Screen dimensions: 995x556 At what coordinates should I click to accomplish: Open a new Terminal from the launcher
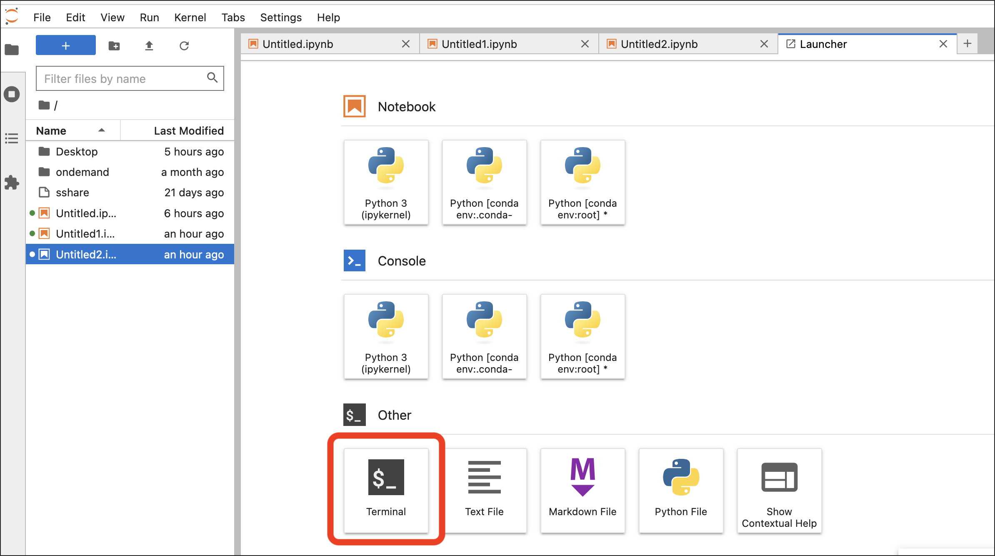pos(386,490)
